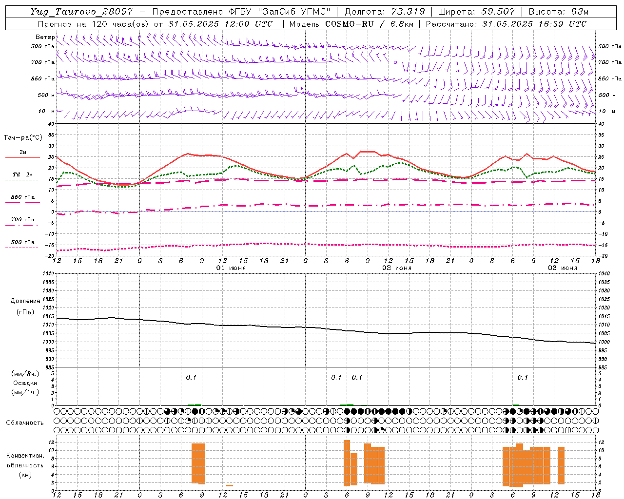Click the 01 июня date label
This screenshot has width=624, height=499.
pyautogui.click(x=231, y=268)
